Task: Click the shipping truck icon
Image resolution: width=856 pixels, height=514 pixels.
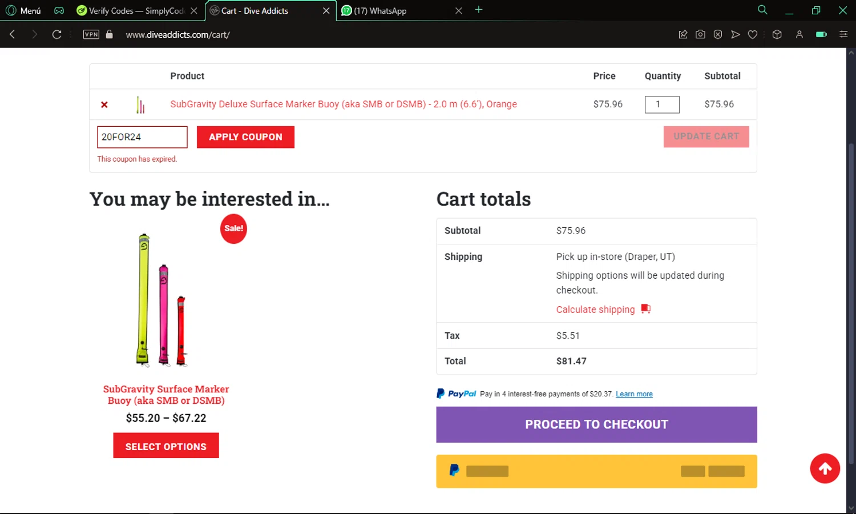Action: pyautogui.click(x=645, y=309)
